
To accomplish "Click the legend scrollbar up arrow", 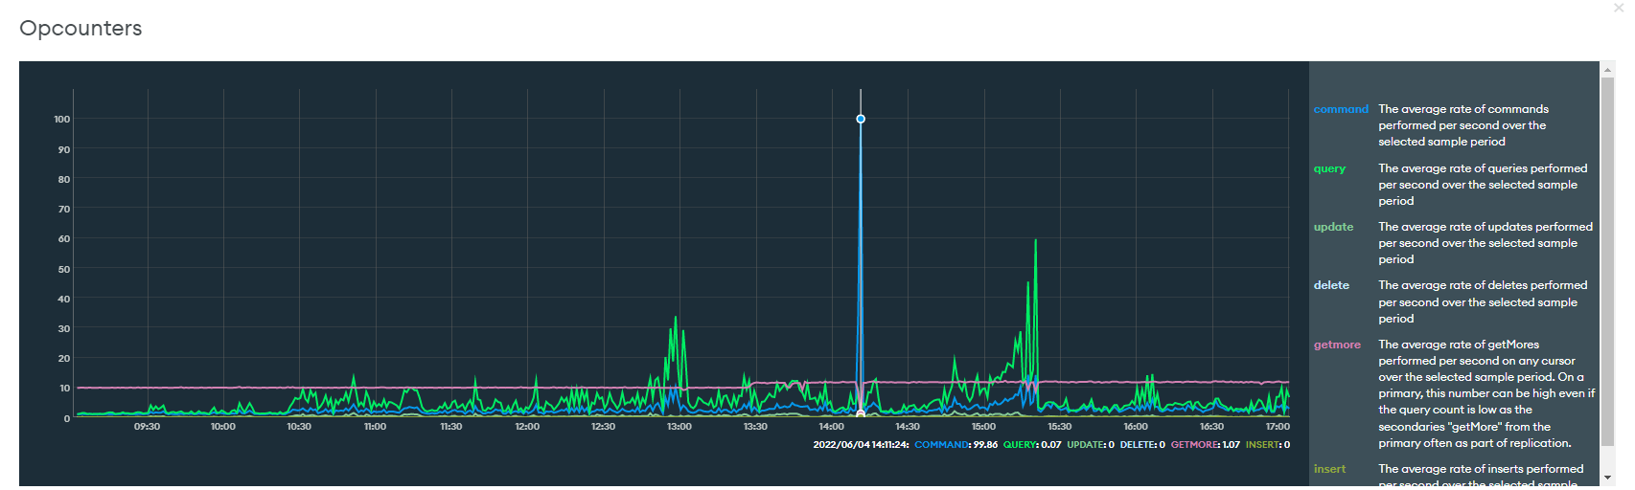I will 1607,70.
